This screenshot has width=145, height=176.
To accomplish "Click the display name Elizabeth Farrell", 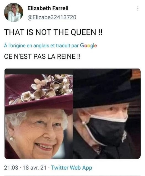I will (x=48, y=8).
